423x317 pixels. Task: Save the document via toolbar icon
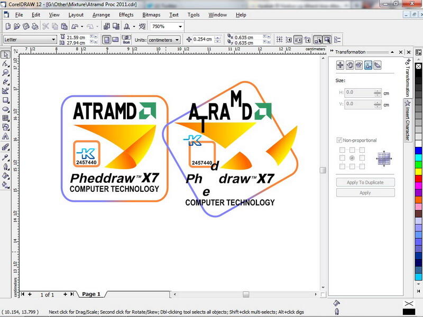[x=26, y=26]
